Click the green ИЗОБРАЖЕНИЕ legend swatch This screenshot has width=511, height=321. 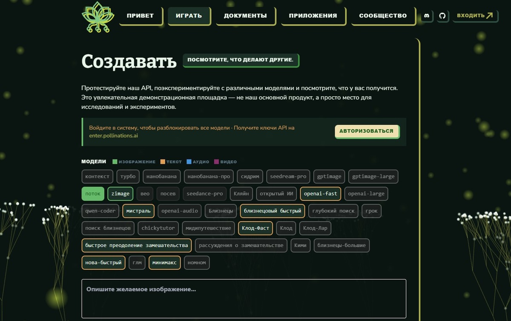(115, 162)
